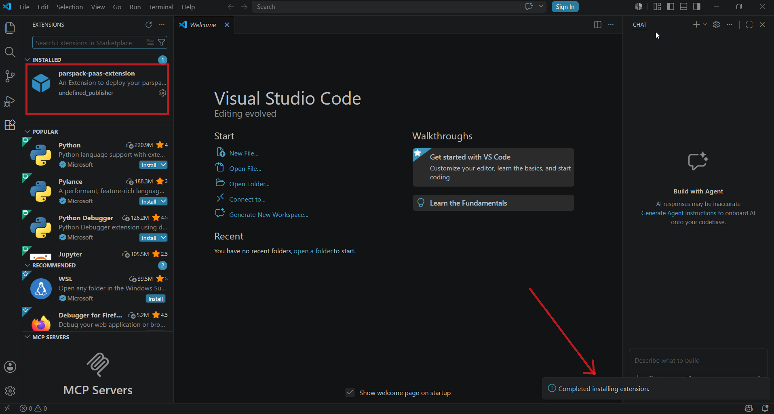Open Learn the Fundamentals walkthrough
This screenshot has width=774, height=414.
pyautogui.click(x=493, y=203)
